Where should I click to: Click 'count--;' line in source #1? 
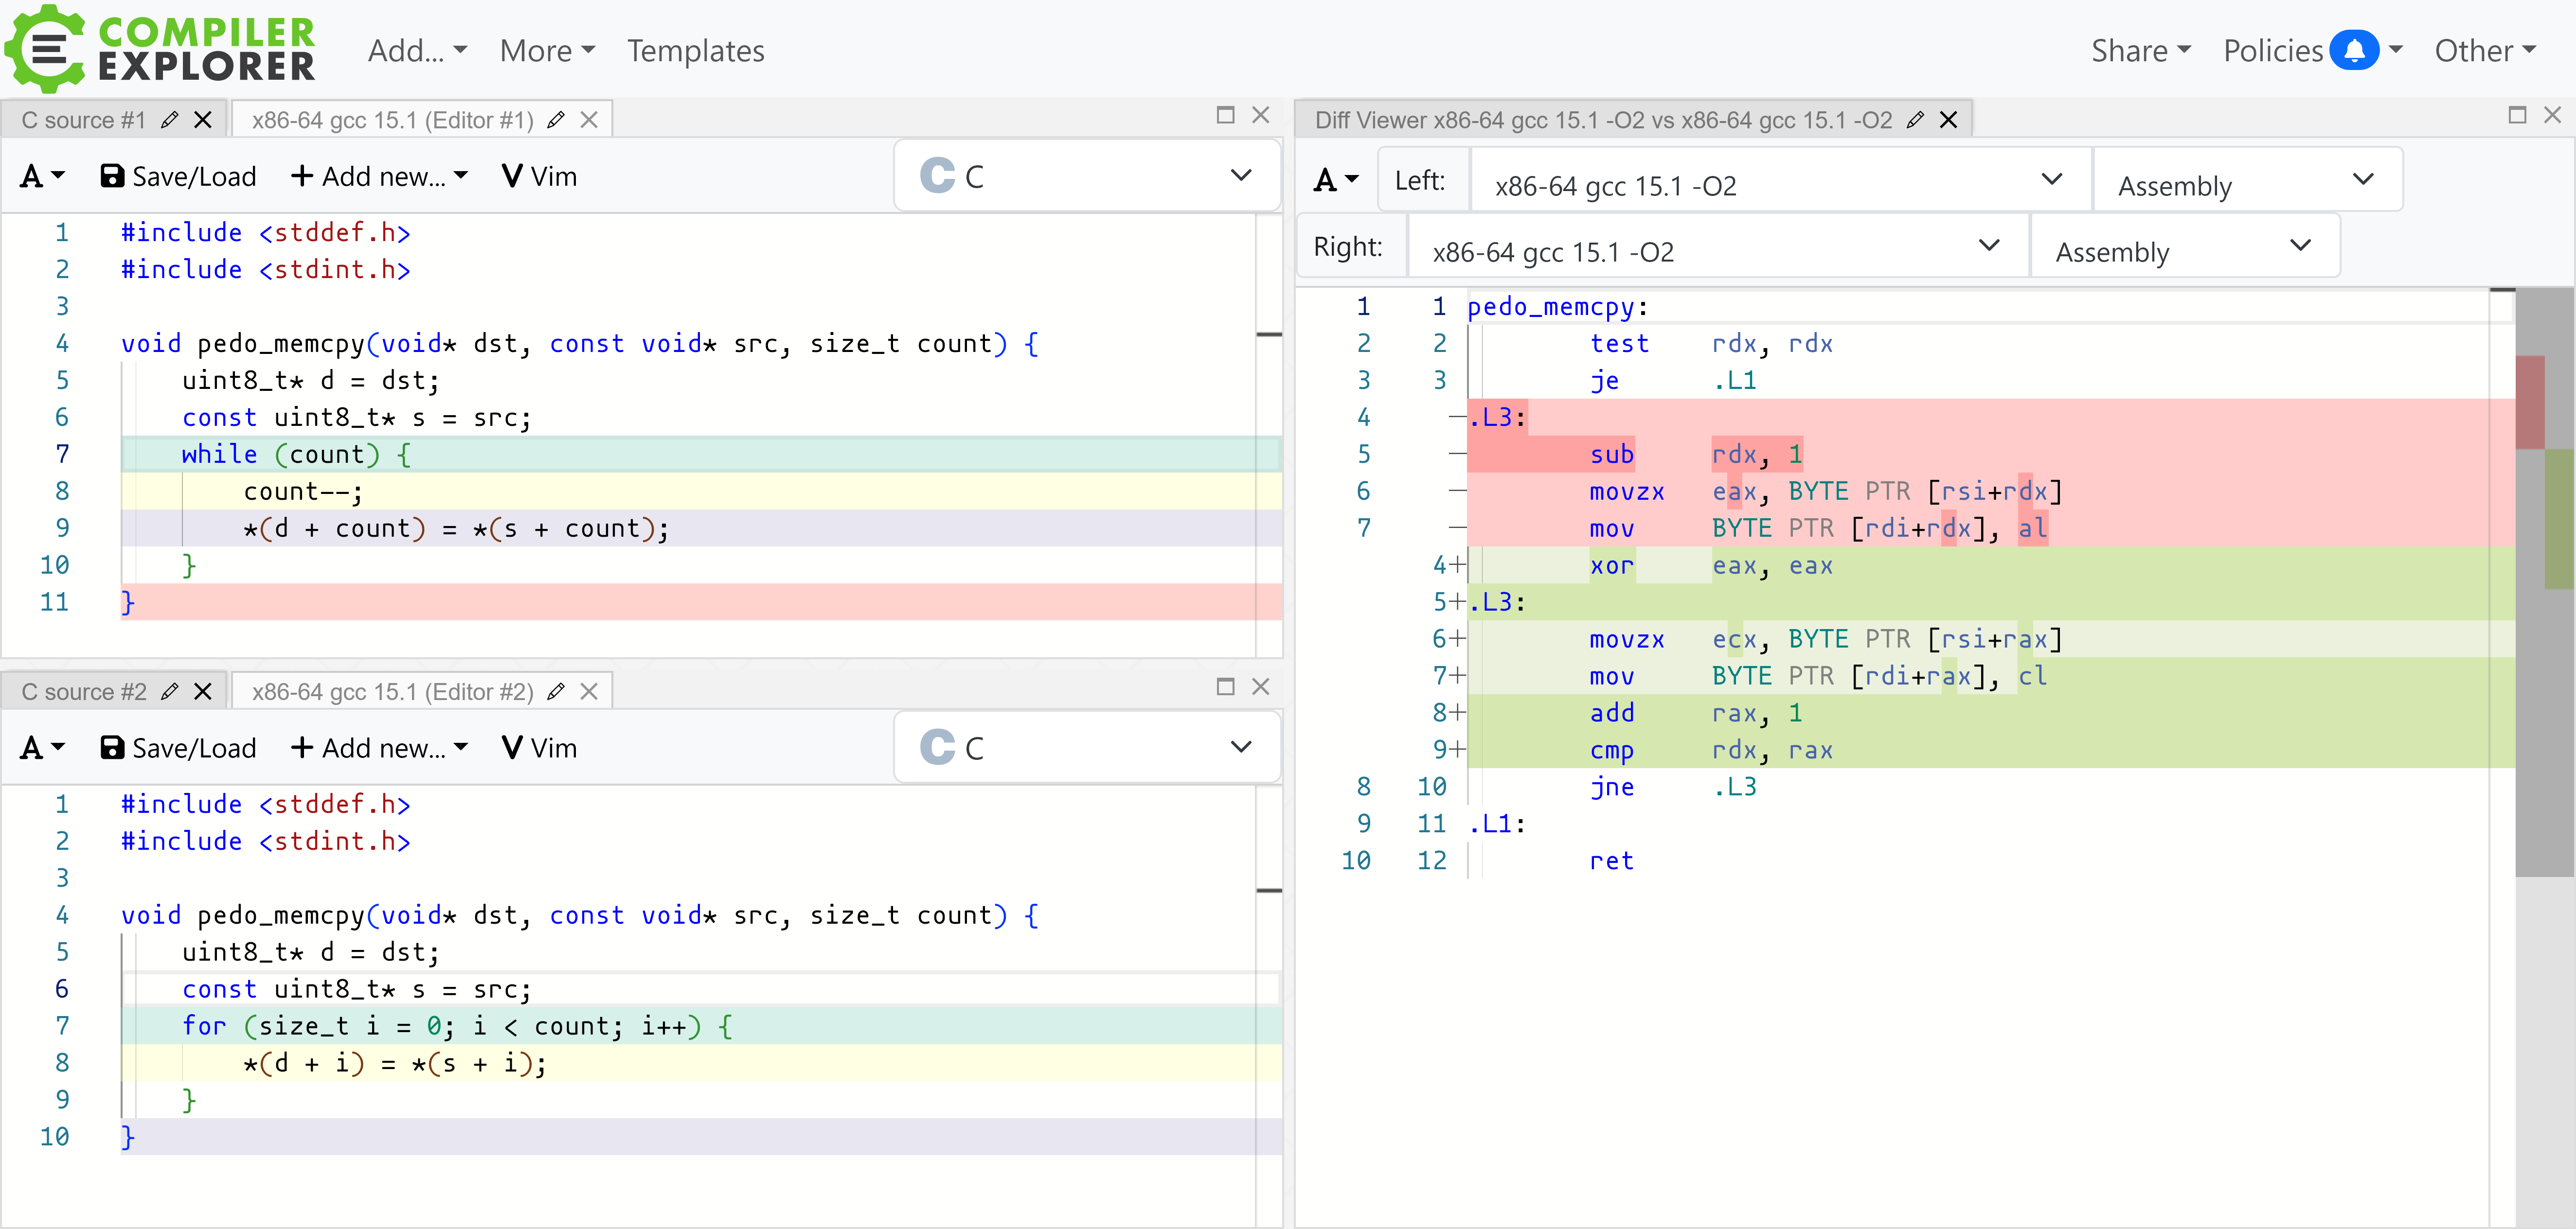(x=700, y=491)
